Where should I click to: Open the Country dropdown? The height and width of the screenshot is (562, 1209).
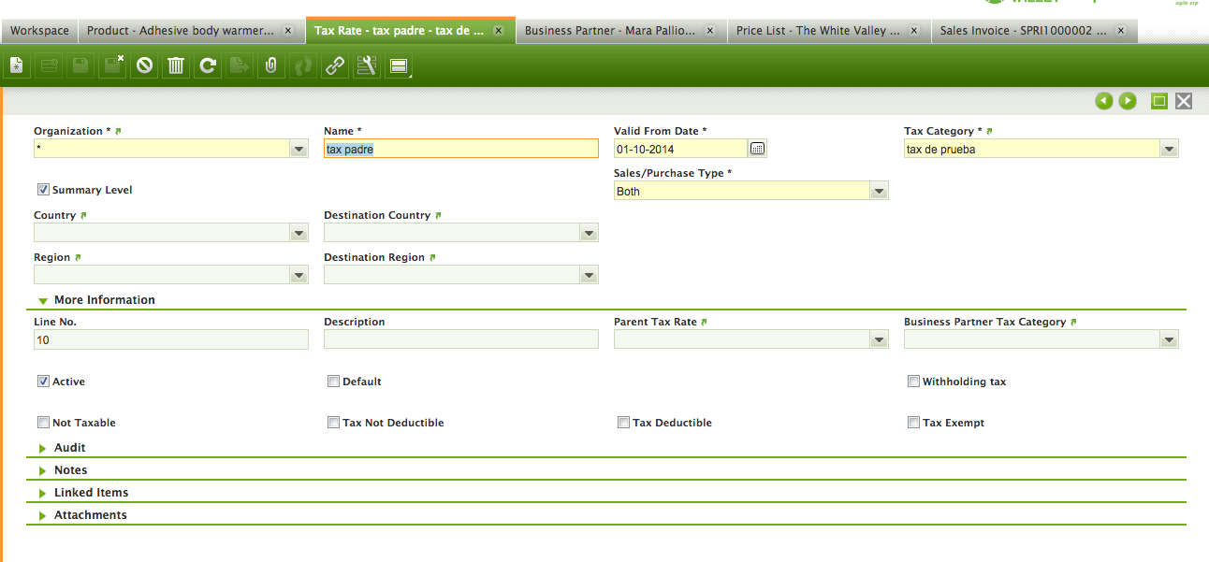point(299,233)
